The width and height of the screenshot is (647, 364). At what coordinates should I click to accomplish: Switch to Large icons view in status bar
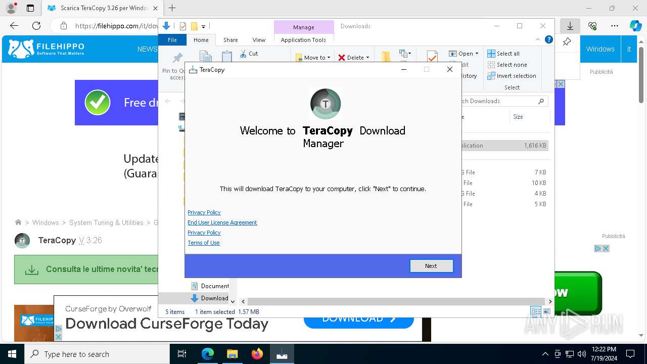coord(547,312)
